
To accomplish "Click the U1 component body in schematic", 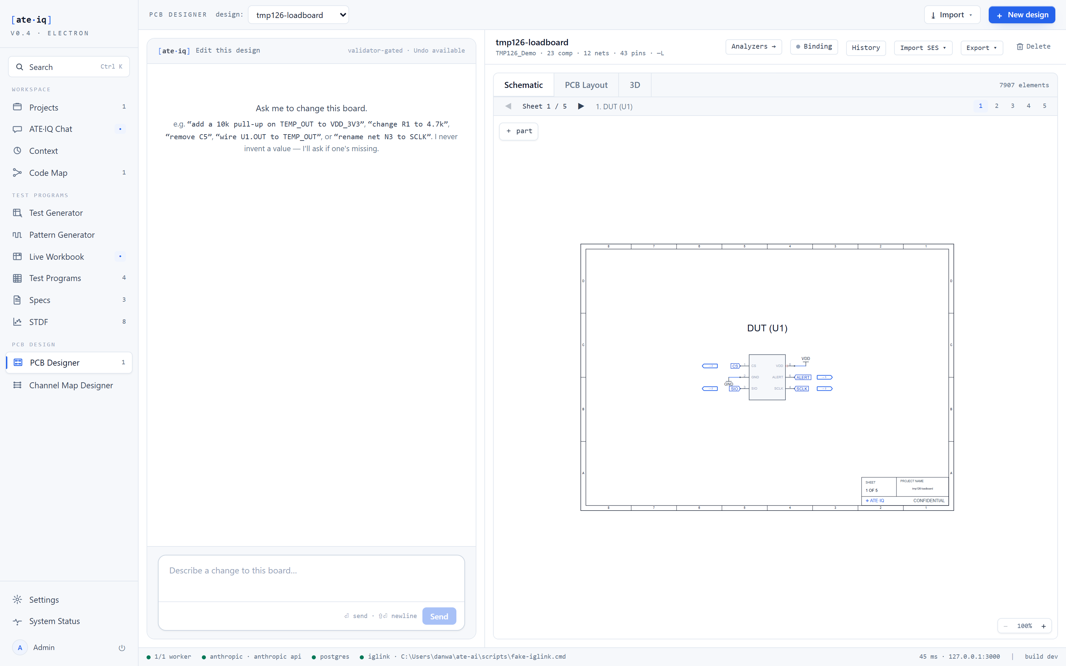I will pos(767,377).
